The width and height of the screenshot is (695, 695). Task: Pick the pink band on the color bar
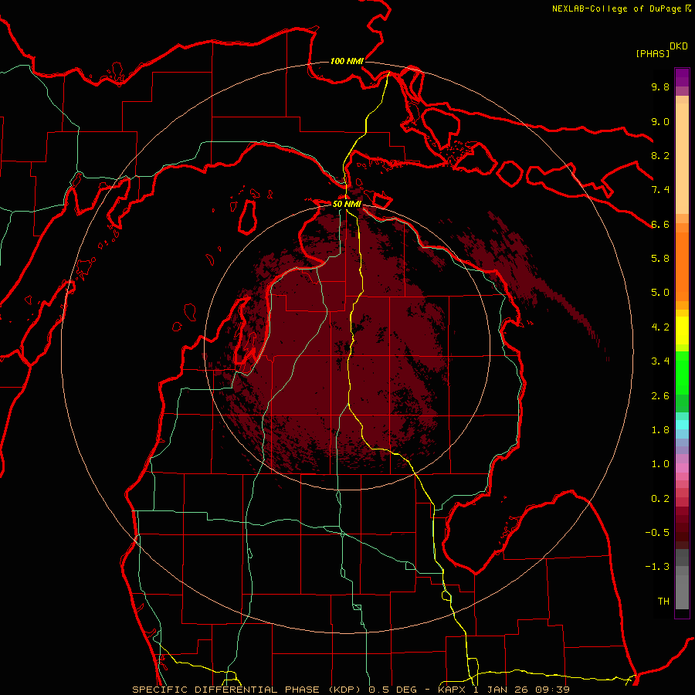point(682,468)
